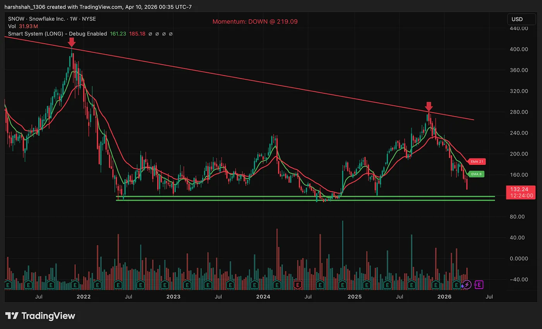Click the 440.00 price axis label

click(519, 28)
